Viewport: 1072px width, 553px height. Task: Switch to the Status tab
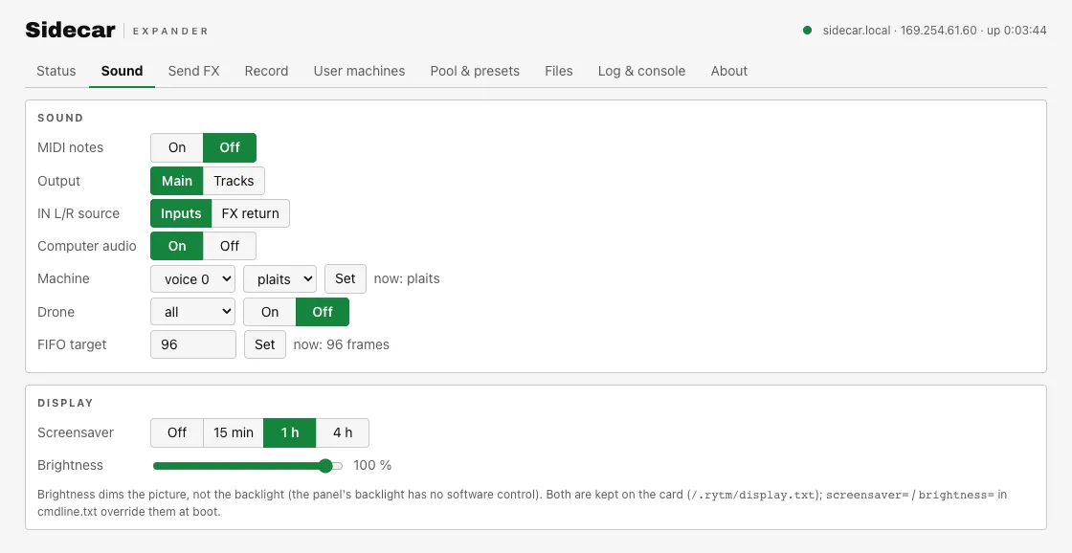tap(56, 71)
